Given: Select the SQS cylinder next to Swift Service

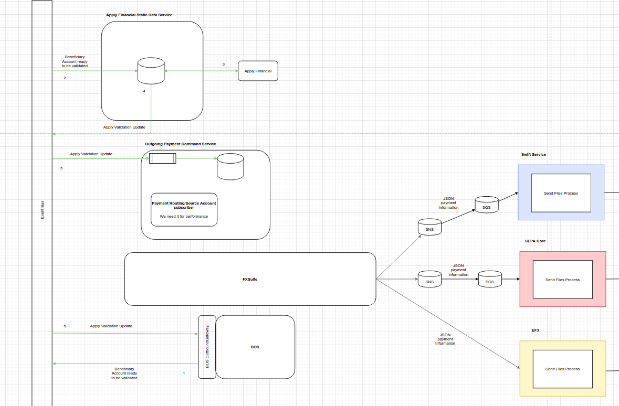Looking at the screenshot, I should point(487,205).
